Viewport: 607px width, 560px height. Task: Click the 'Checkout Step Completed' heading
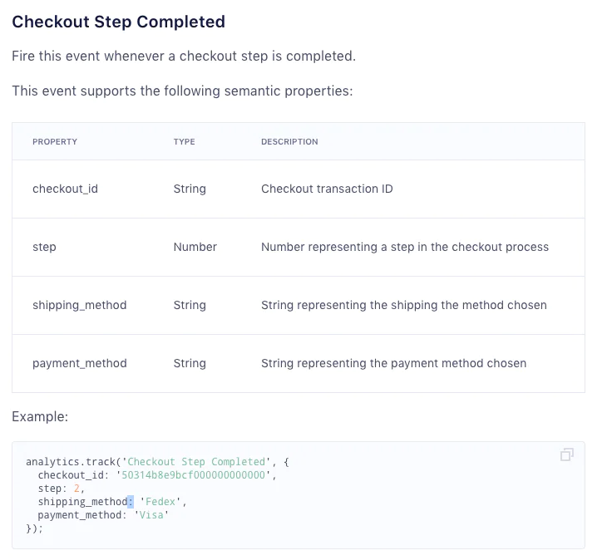[x=118, y=22]
